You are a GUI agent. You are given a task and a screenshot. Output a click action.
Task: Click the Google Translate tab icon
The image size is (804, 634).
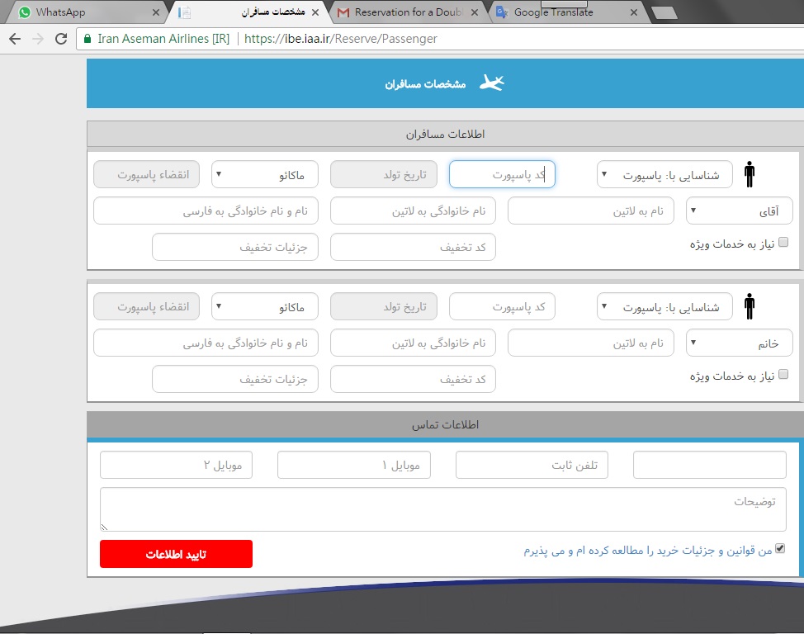point(502,12)
